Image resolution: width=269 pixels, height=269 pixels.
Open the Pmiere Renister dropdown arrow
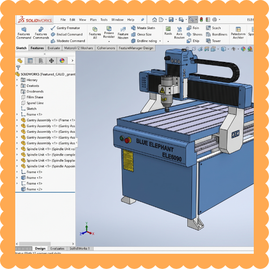point(109,41)
